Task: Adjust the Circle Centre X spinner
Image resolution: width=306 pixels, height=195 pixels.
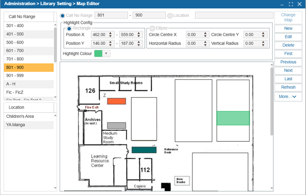Action: (x=205, y=35)
